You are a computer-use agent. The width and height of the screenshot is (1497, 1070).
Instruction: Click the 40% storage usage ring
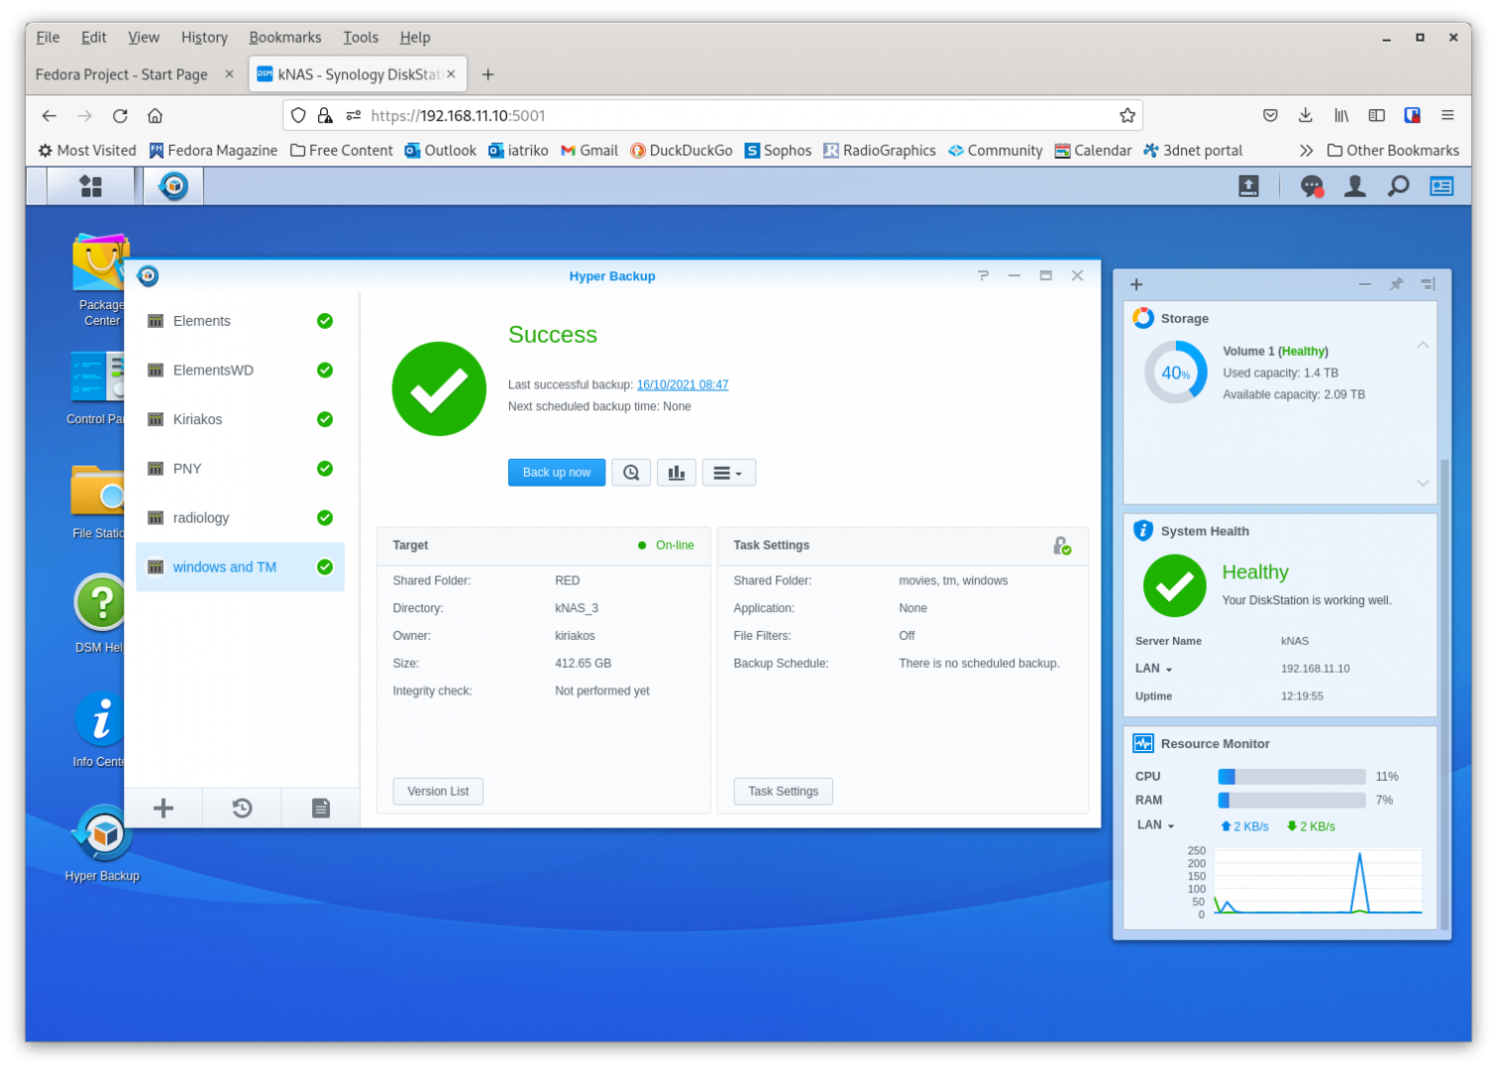[1176, 373]
